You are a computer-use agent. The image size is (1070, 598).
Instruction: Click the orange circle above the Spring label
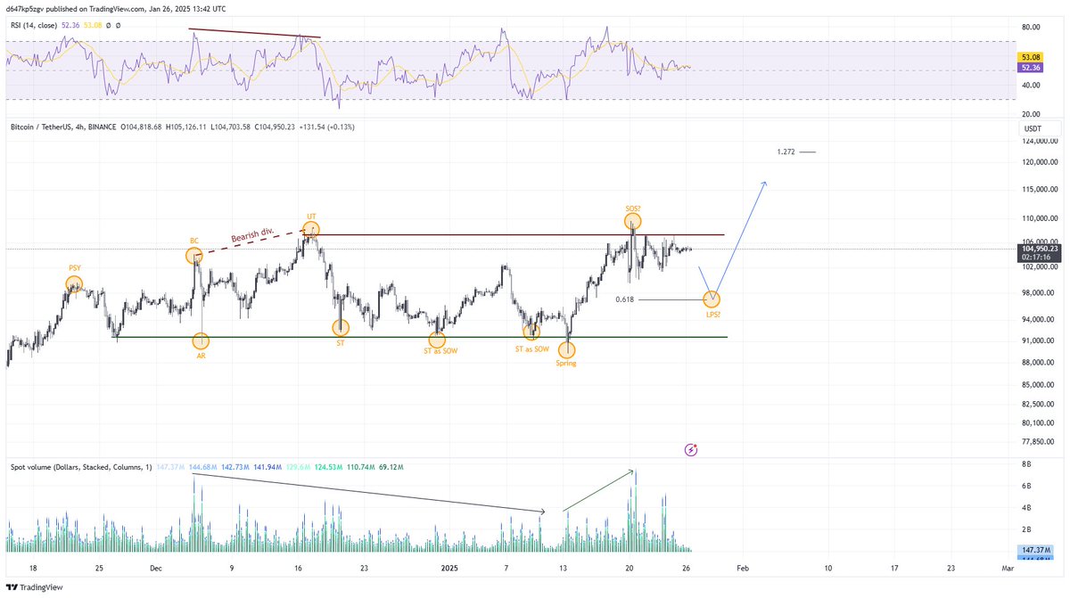point(566,350)
